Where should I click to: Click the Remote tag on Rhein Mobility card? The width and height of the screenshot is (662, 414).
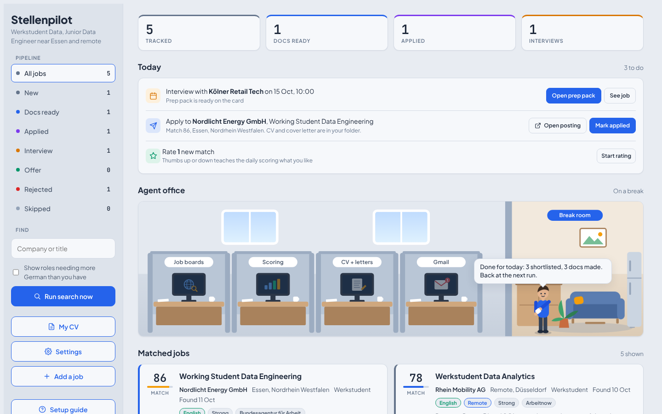pos(477,403)
